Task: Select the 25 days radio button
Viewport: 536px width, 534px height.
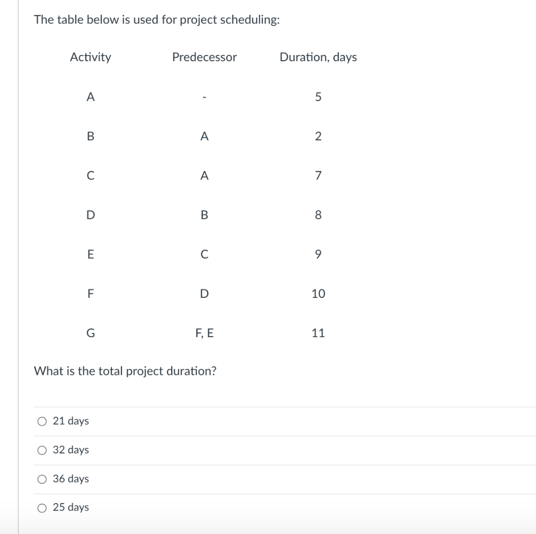Action: pos(42,507)
